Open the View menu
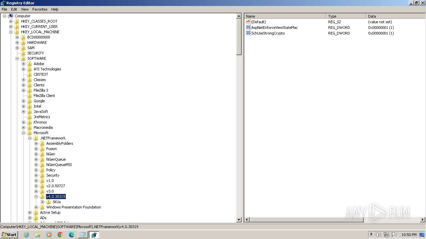This screenshot has width=426, height=239. (25, 9)
